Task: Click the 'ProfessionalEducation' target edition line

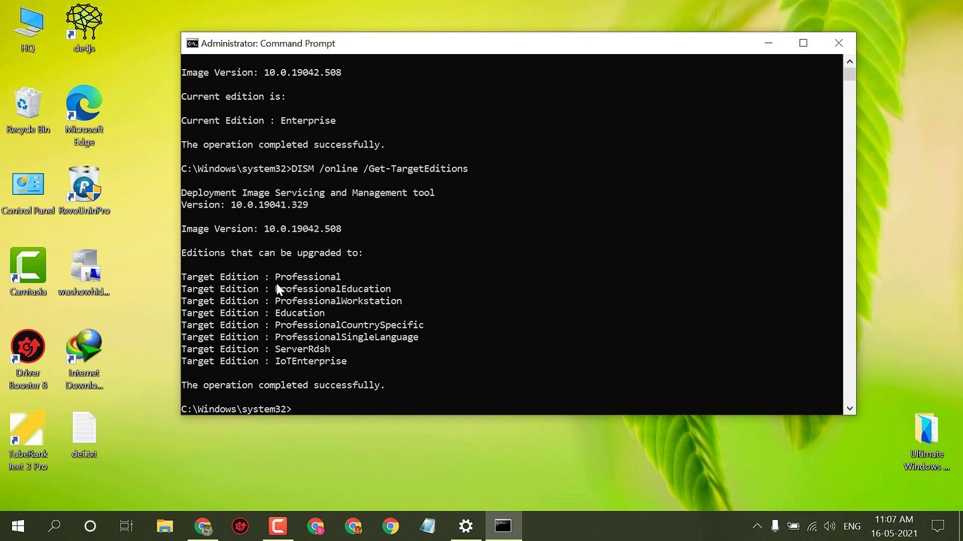Action: coord(286,289)
